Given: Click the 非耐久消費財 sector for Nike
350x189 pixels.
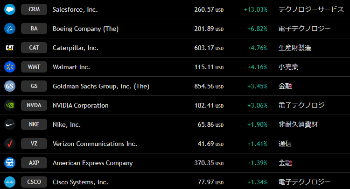Looking at the screenshot, I should tap(298, 124).
